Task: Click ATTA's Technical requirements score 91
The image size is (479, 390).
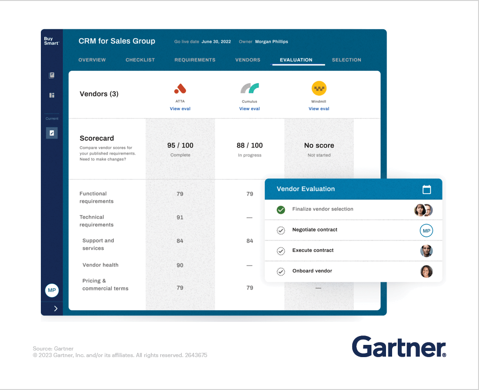Action: pyautogui.click(x=180, y=217)
